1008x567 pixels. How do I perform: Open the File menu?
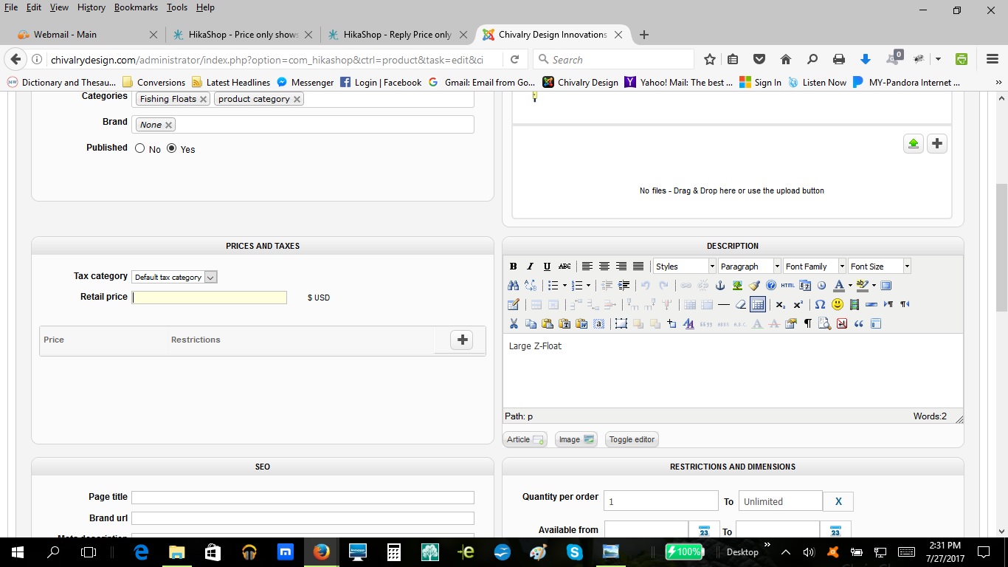pos(11,7)
